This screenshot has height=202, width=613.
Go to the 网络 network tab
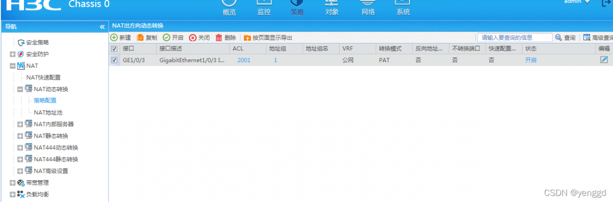click(368, 8)
